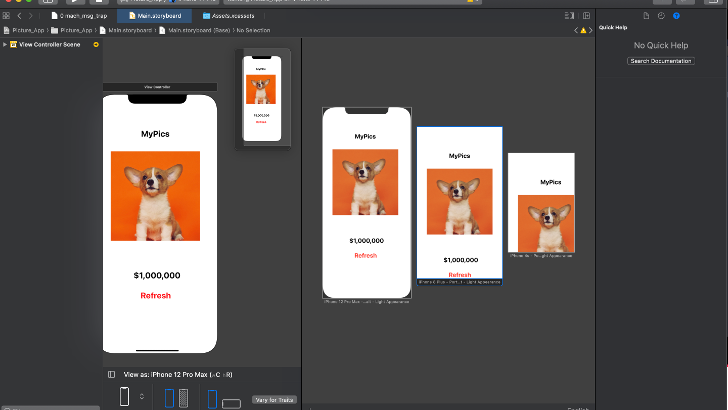Choose the light interface style
Image resolution: width=728 pixels, height=410 pixels.
pyautogui.click(x=169, y=398)
